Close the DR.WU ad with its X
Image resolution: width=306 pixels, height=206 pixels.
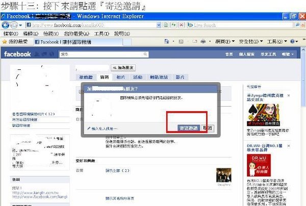[289, 146]
